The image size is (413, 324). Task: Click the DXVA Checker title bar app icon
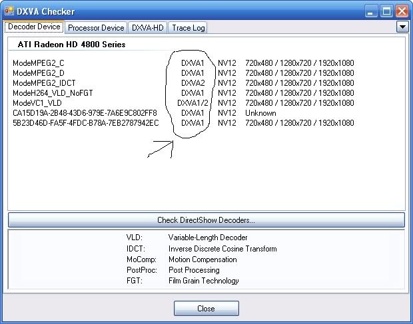tap(9, 11)
